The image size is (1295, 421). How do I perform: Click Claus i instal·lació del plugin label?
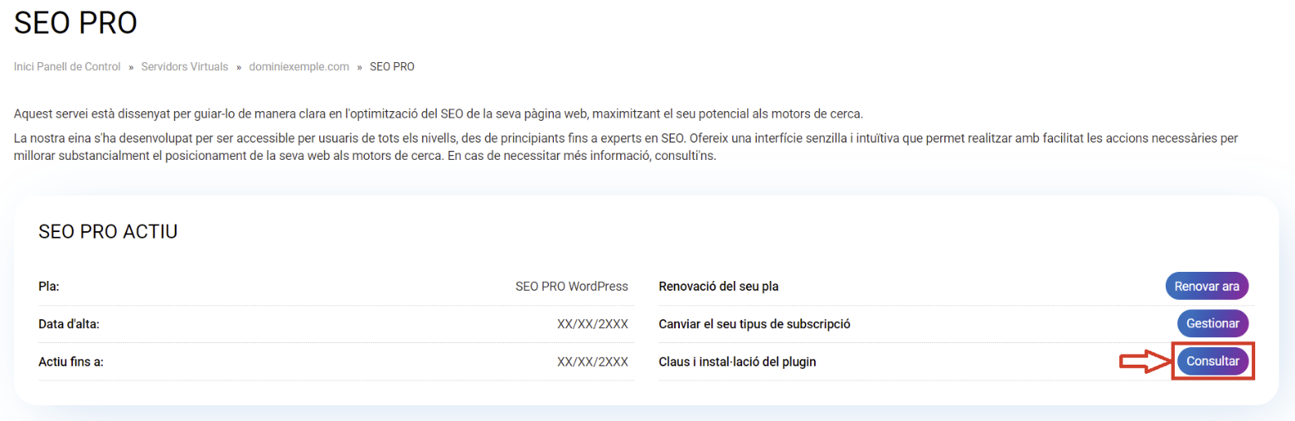737,362
